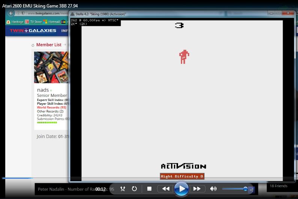The width and height of the screenshot is (298, 199).
Task: Click the shield icon in the address bar
Action: [x=23, y=13]
